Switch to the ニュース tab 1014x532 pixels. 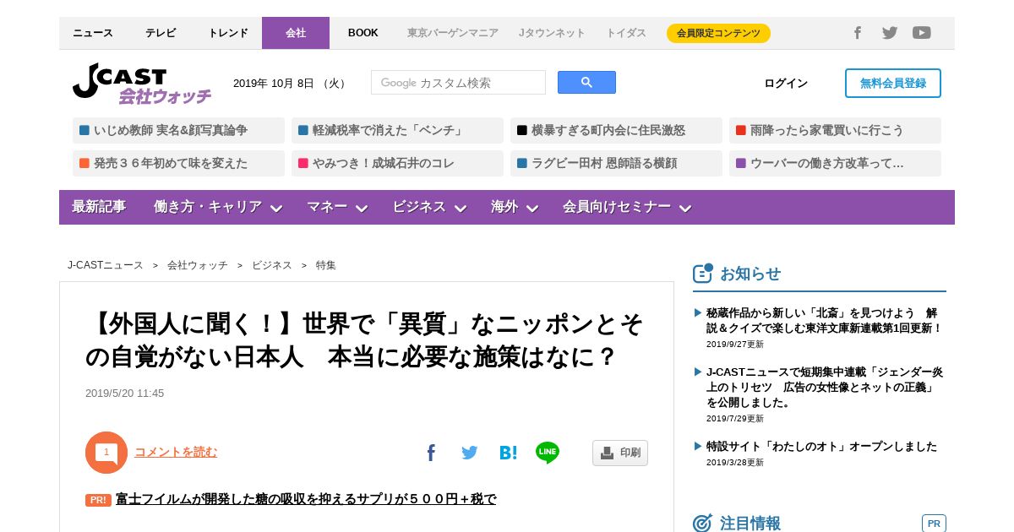pos(93,33)
